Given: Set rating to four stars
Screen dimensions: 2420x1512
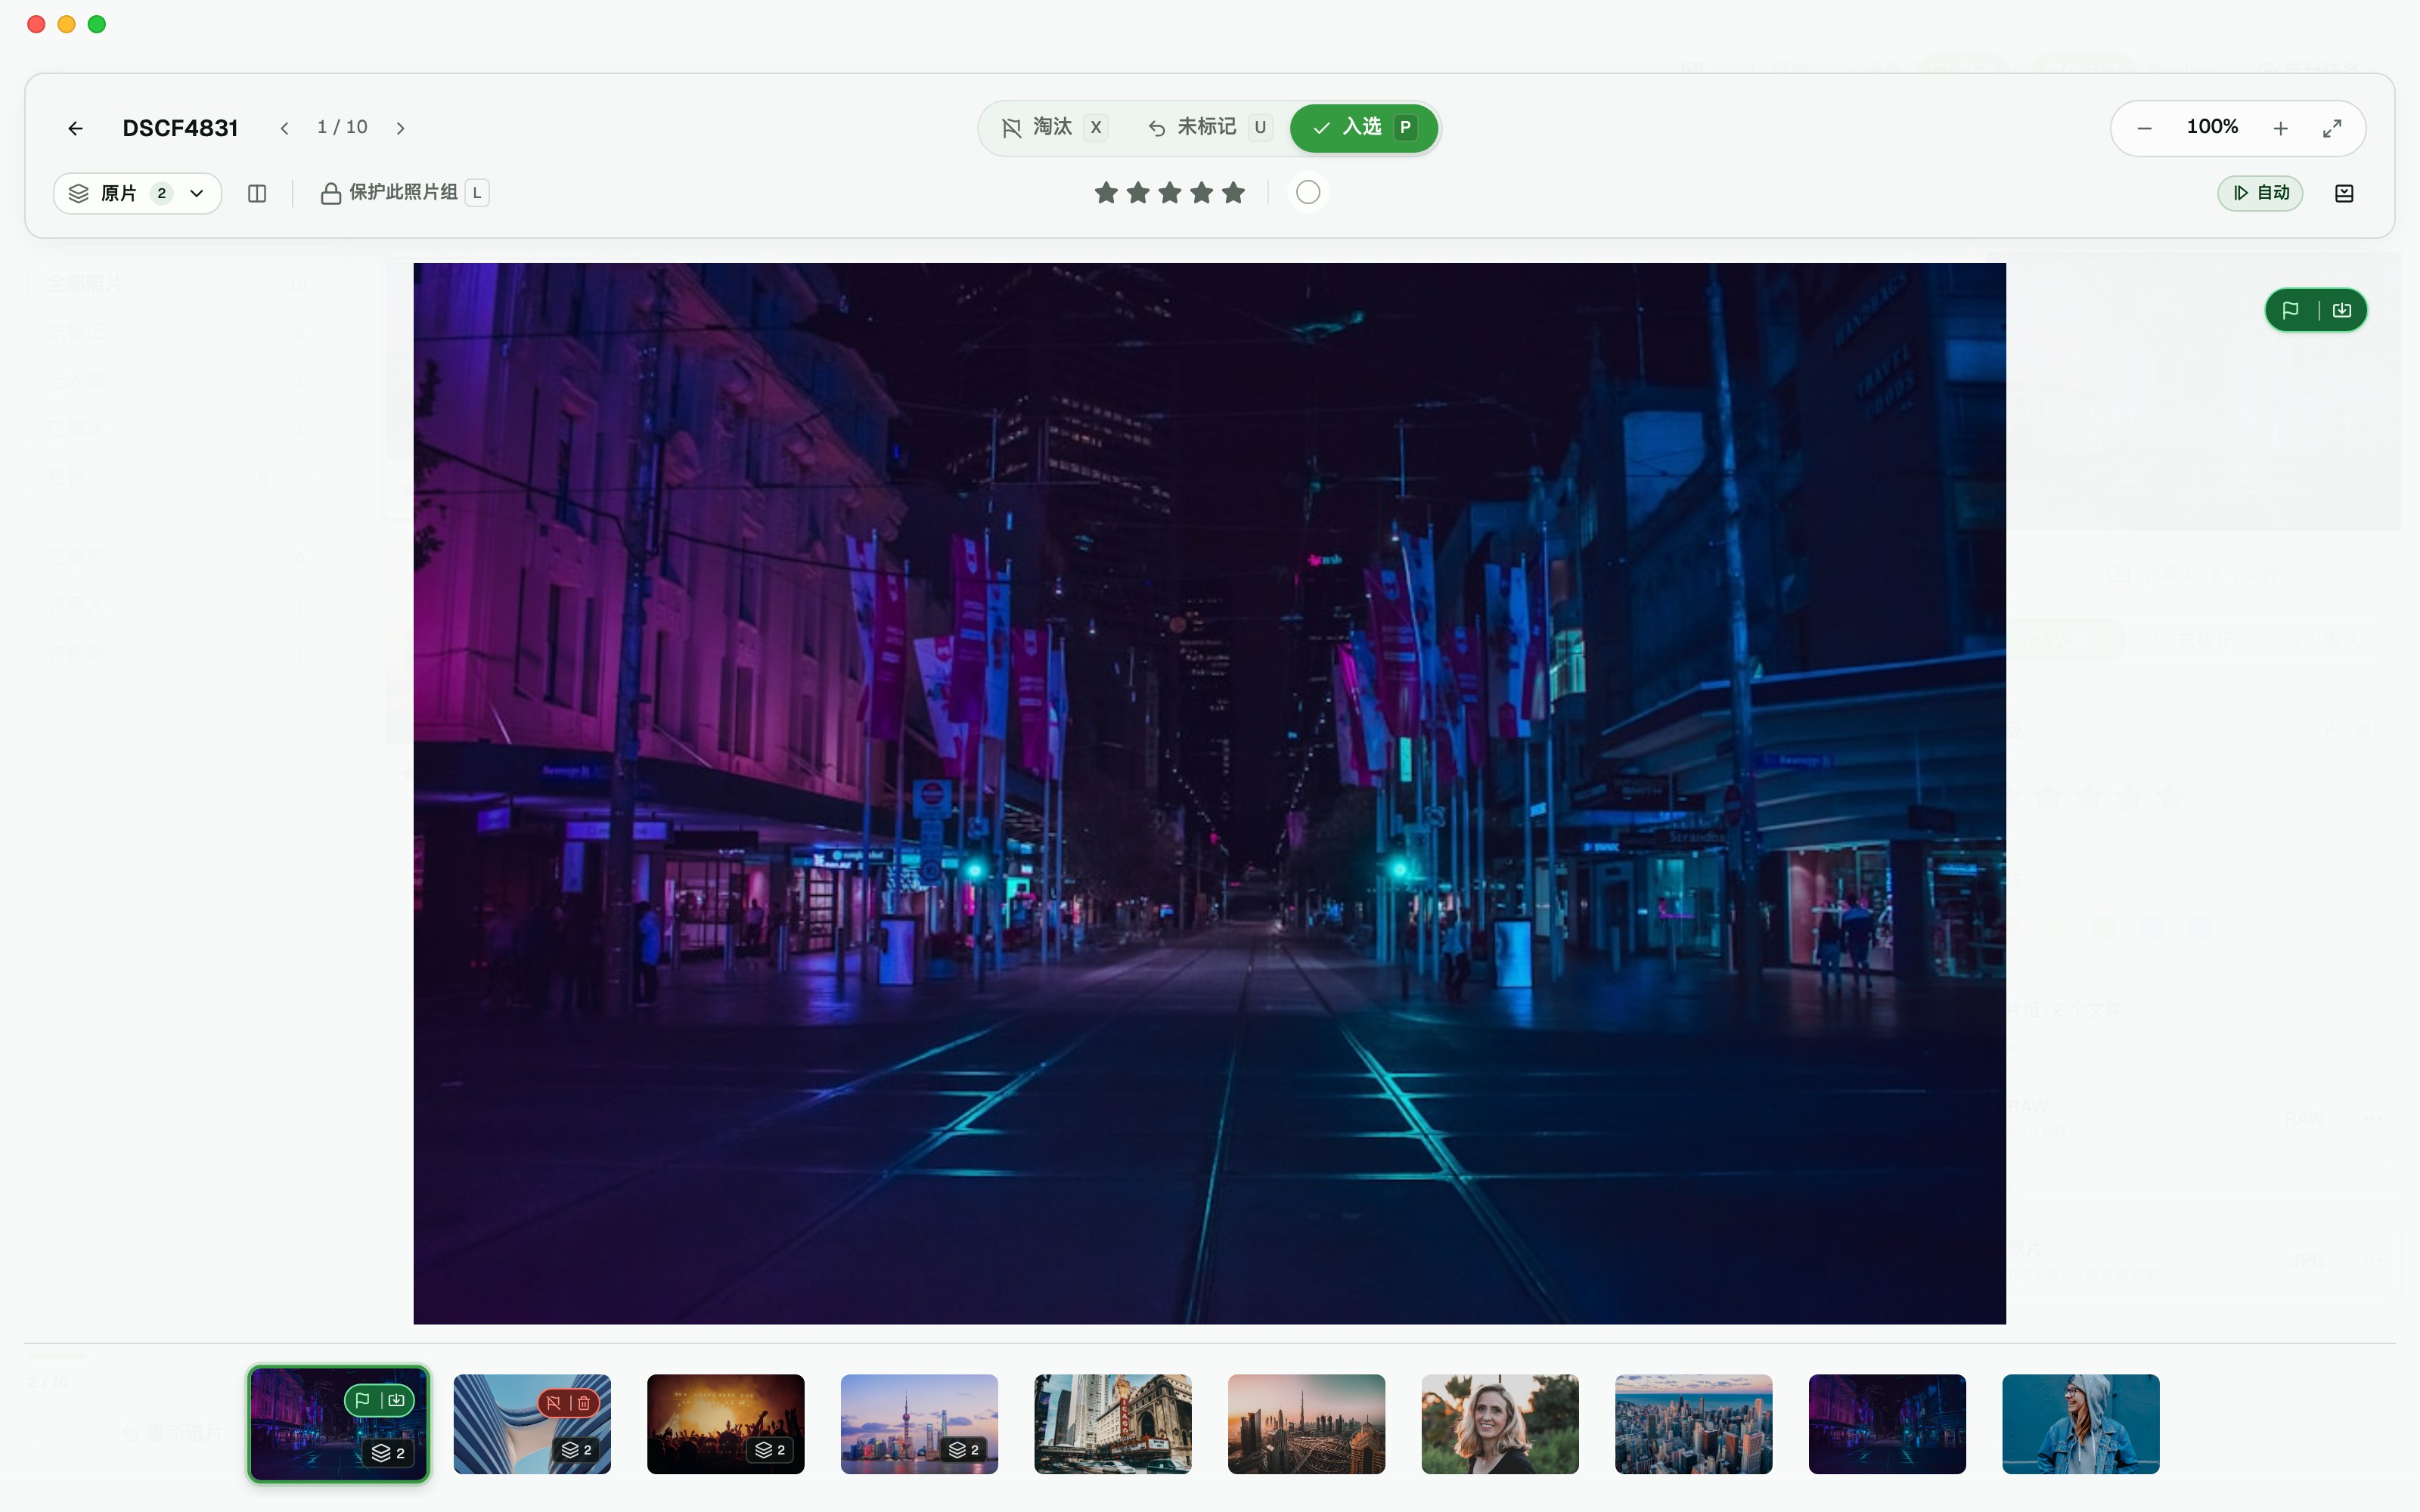Looking at the screenshot, I should pyautogui.click(x=1202, y=192).
